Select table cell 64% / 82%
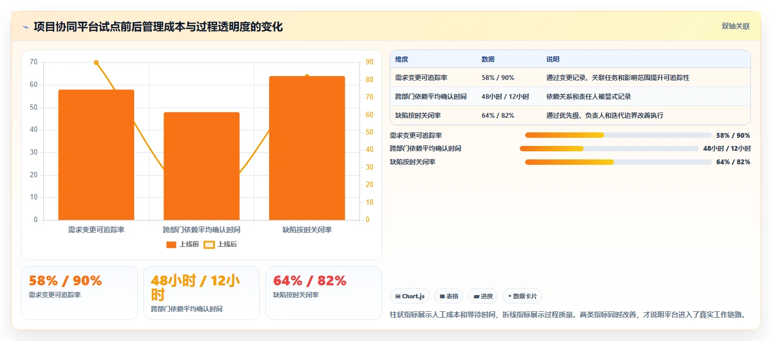Viewport: 772px width, 341px height. click(498, 116)
